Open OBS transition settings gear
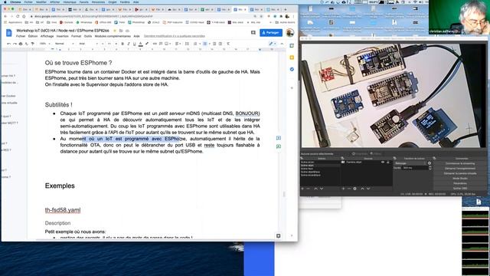This screenshot has width=490, height=276. [430, 163]
